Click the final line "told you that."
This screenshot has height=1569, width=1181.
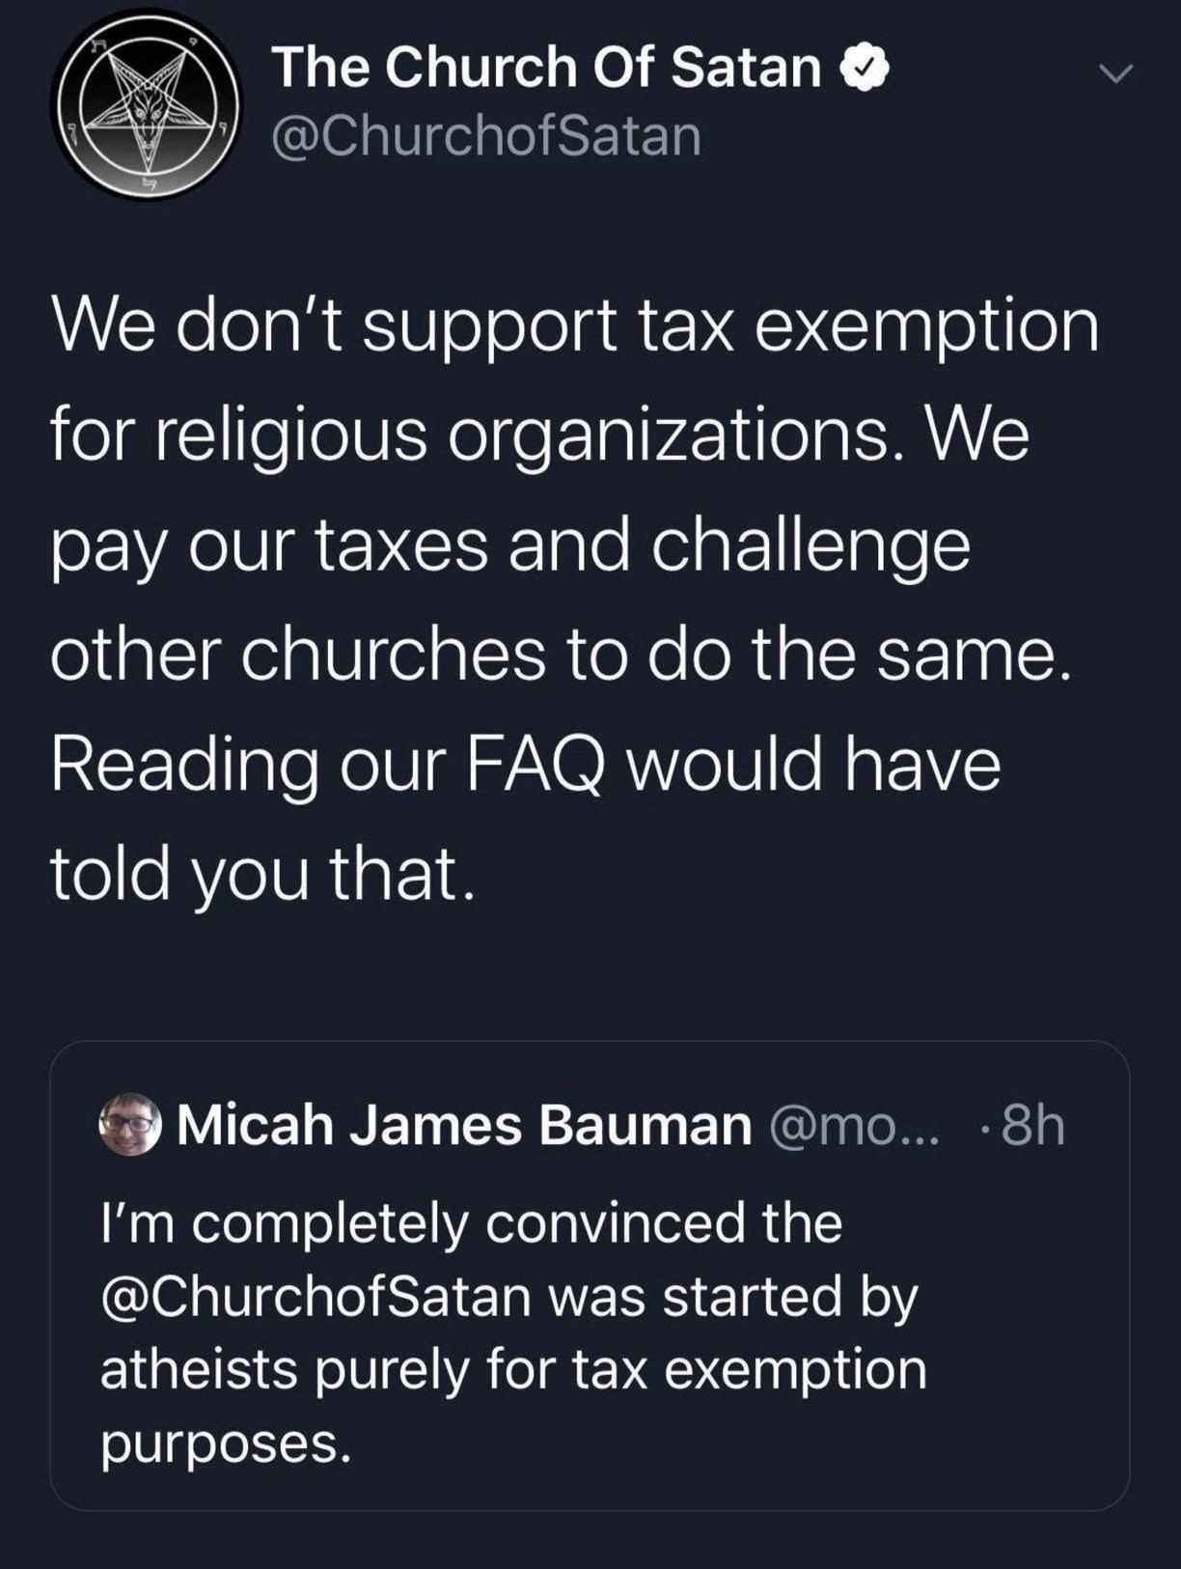point(263,875)
